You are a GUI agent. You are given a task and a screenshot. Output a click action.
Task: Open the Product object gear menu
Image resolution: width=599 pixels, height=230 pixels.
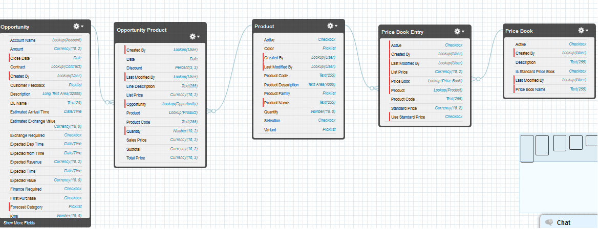point(332,26)
